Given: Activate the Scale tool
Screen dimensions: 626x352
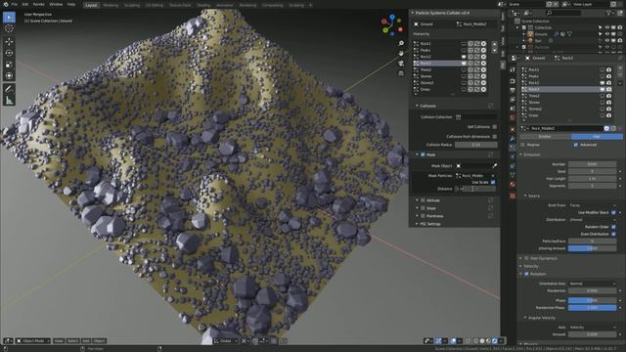Looking at the screenshot, I should (9, 65).
